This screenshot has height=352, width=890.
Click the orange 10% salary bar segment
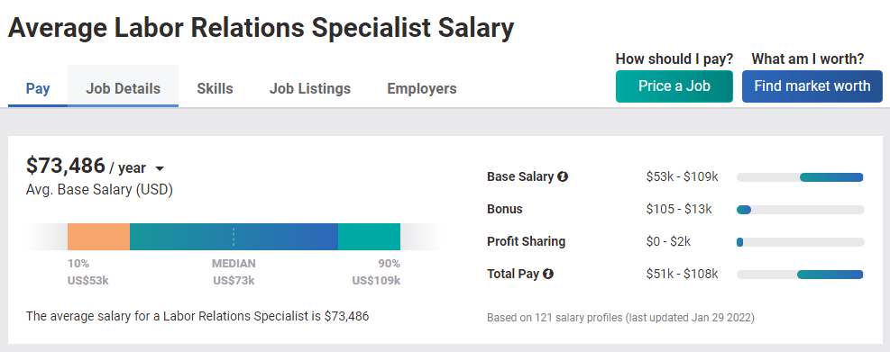[x=99, y=237]
